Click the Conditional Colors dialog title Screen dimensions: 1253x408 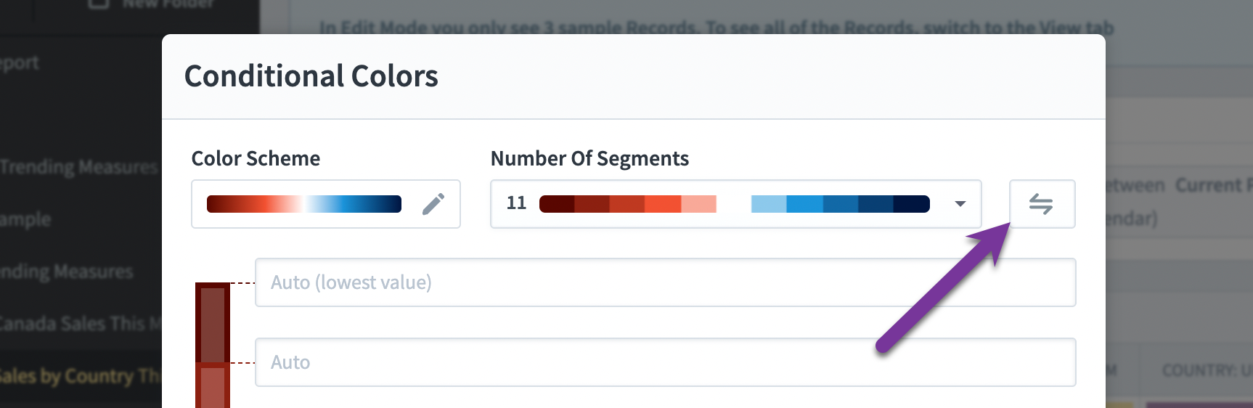(x=311, y=76)
